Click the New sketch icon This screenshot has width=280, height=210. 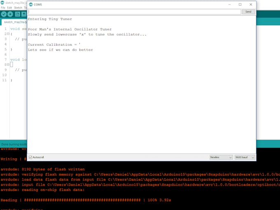[17, 14]
